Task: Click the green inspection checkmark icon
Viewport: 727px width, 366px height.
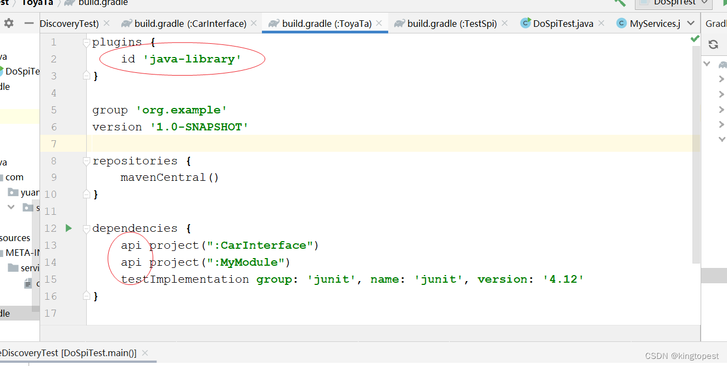Action: [695, 39]
